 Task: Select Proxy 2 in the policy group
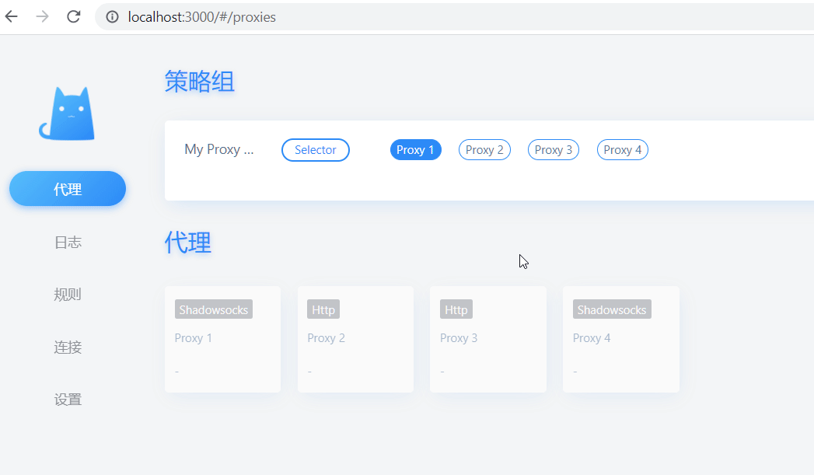coord(484,149)
